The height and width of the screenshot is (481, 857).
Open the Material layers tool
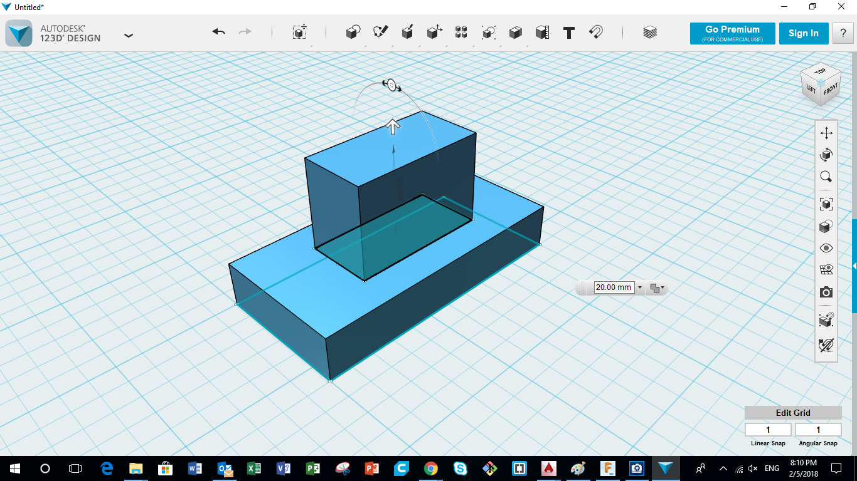coord(650,33)
